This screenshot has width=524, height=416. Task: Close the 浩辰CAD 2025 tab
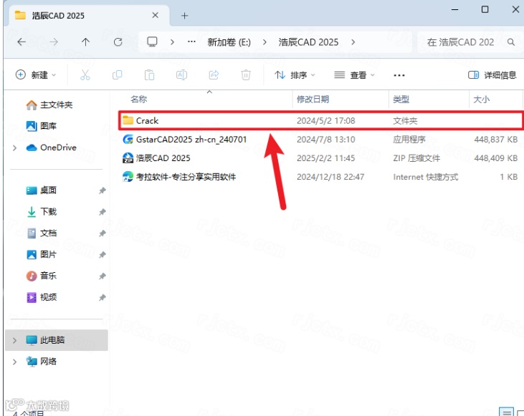click(x=155, y=15)
